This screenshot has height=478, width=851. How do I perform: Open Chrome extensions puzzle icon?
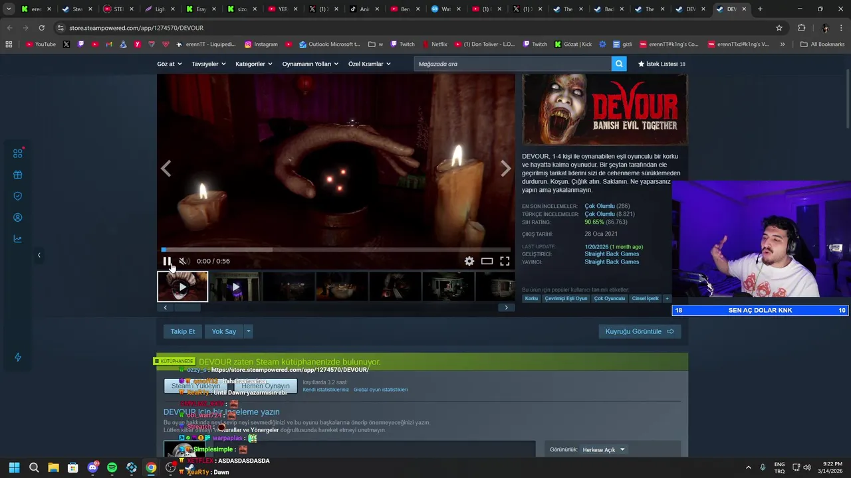pos(801,28)
